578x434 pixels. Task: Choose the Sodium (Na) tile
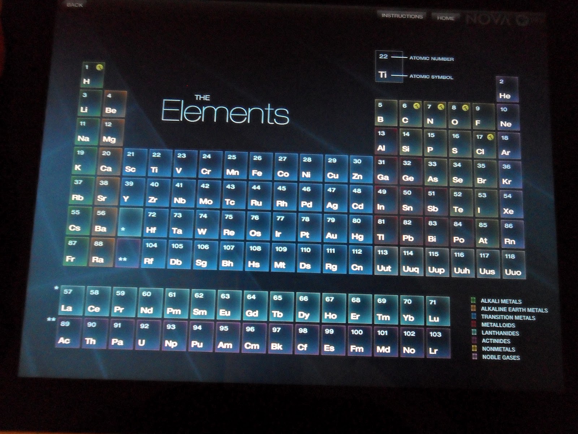click(88, 131)
